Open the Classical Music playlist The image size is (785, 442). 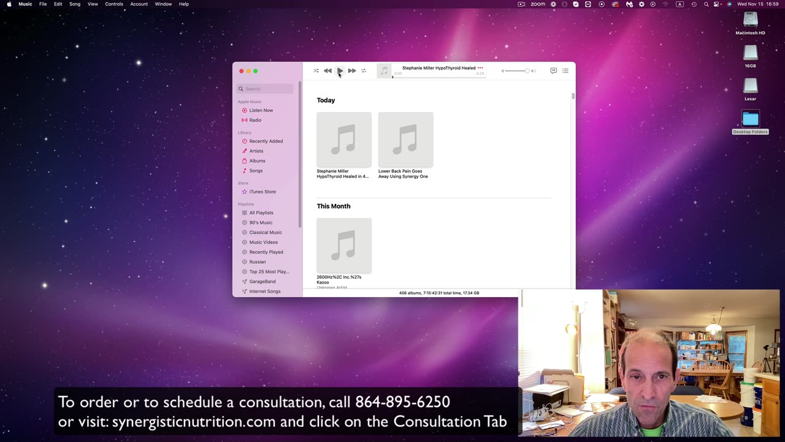coord(266,233)
